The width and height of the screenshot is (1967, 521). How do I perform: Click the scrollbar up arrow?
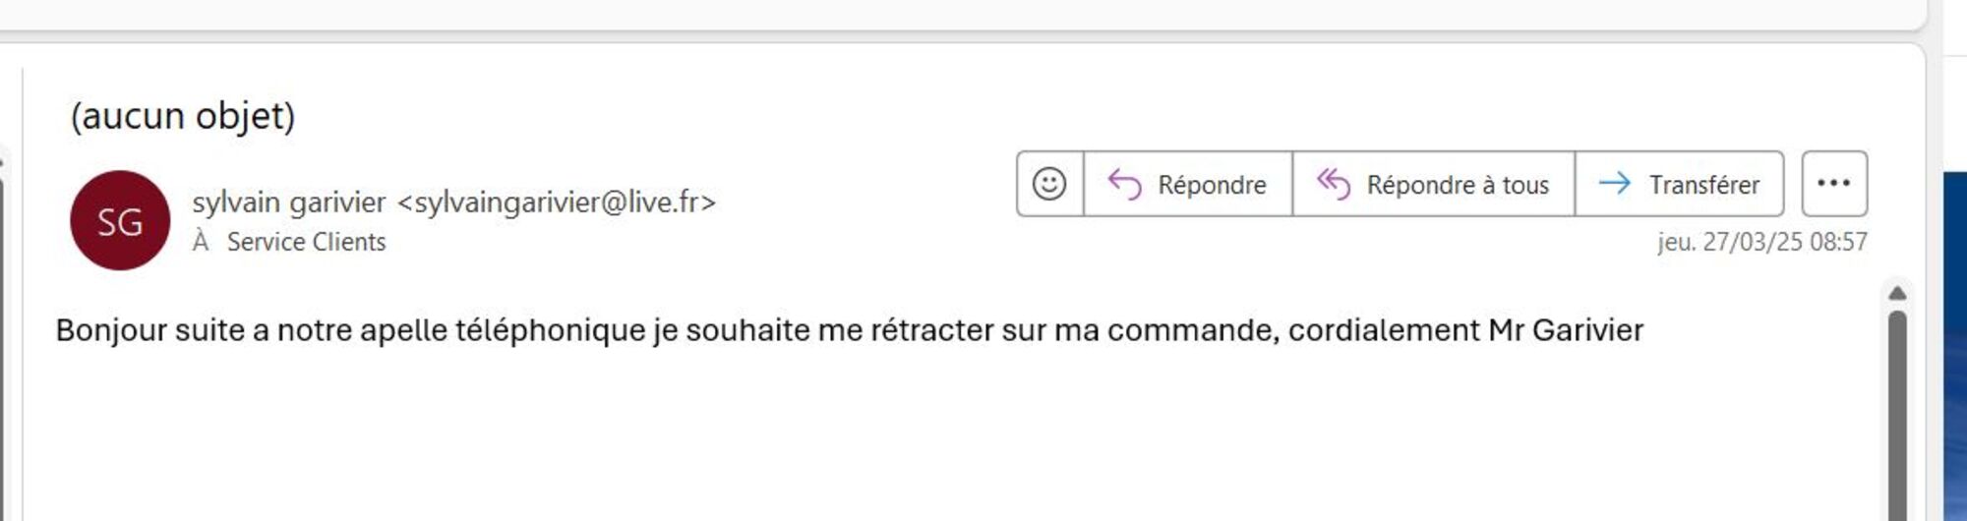(x=1897, y=294)
